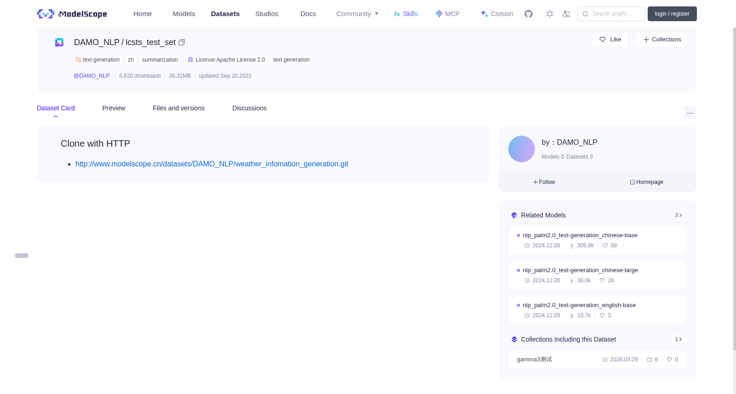Switch to the Preview tab
Viewport: 736px width, 394px height.
click(x=114, y=108)
